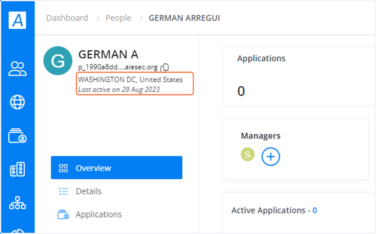
Task: Click the Managers card heading
Action: point(261,136)
